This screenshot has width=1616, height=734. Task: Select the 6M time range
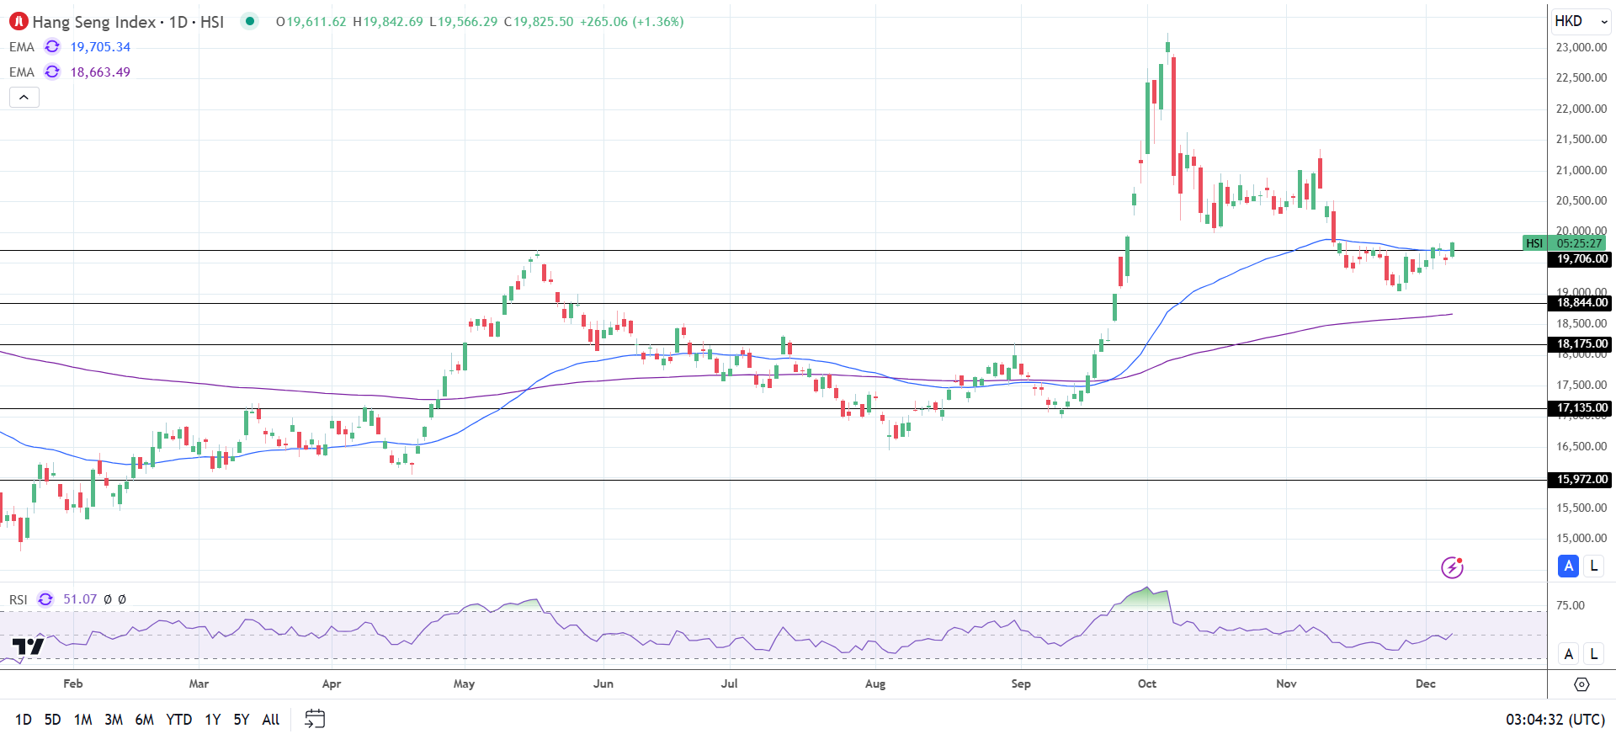[145, 720]
